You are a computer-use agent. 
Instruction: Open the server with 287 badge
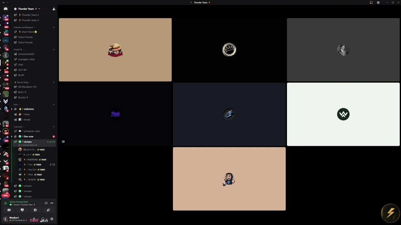point(6,131)
